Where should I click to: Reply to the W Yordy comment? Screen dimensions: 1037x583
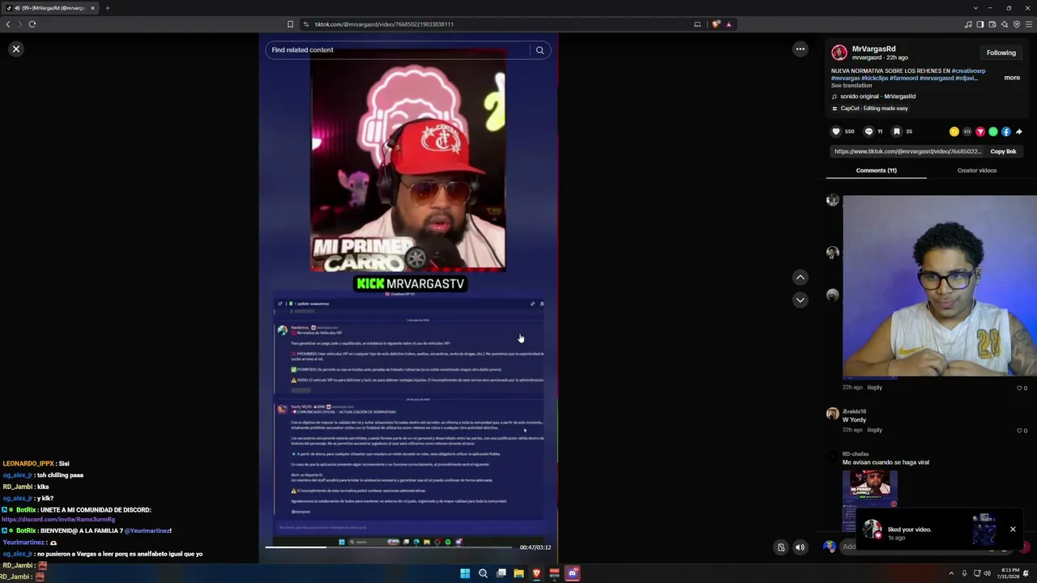click(874, 430)
